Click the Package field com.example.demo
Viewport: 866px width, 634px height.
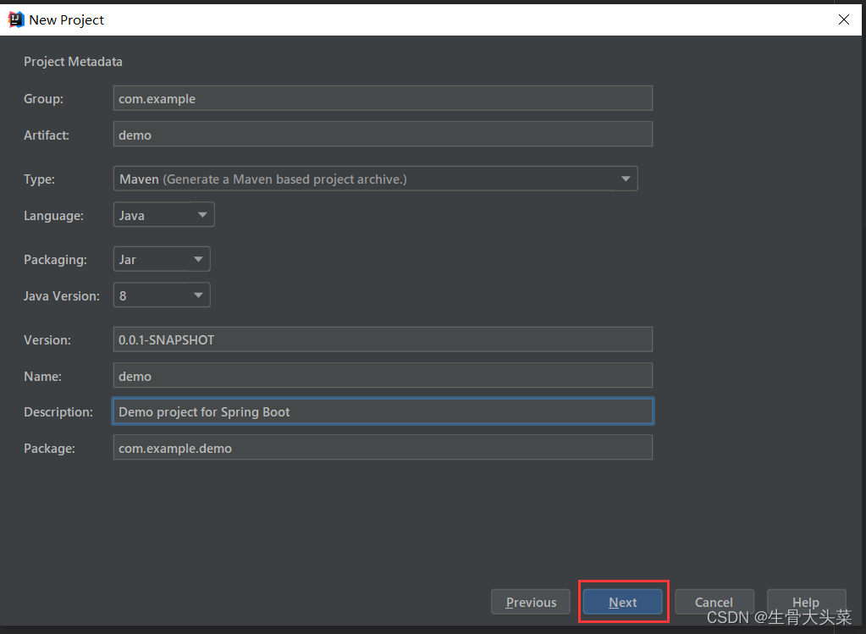381,447
